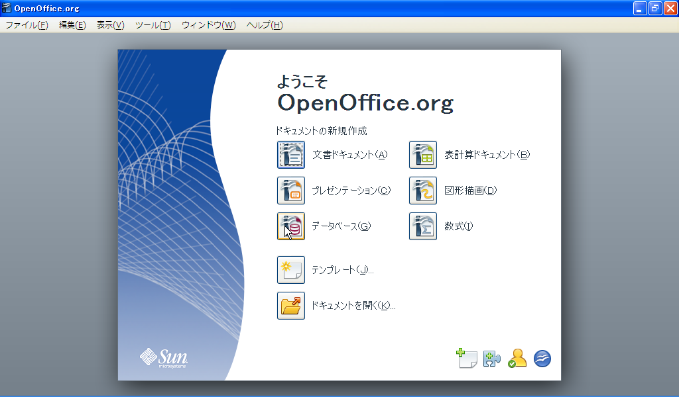Image resolution: width=679 pixels, height=397 pixels.
Task: Click the 数式(I) label
Action: pos(459,226)
